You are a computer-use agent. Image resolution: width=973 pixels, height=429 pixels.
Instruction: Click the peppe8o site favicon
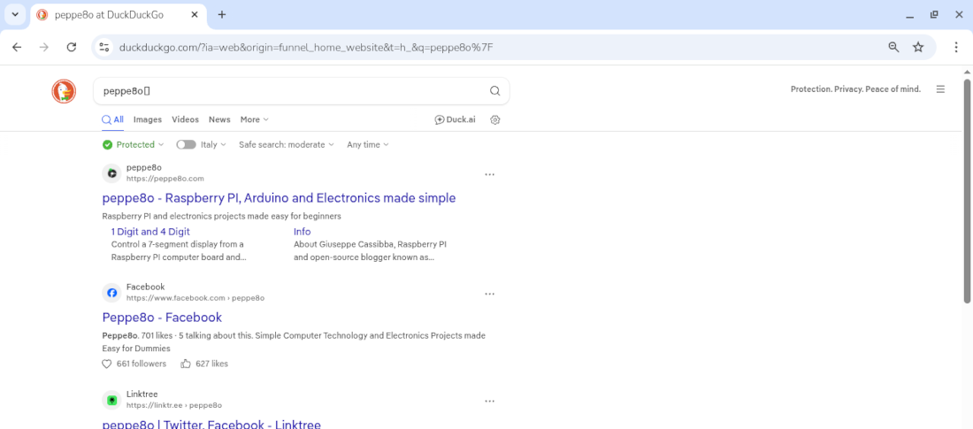(111, 173)
